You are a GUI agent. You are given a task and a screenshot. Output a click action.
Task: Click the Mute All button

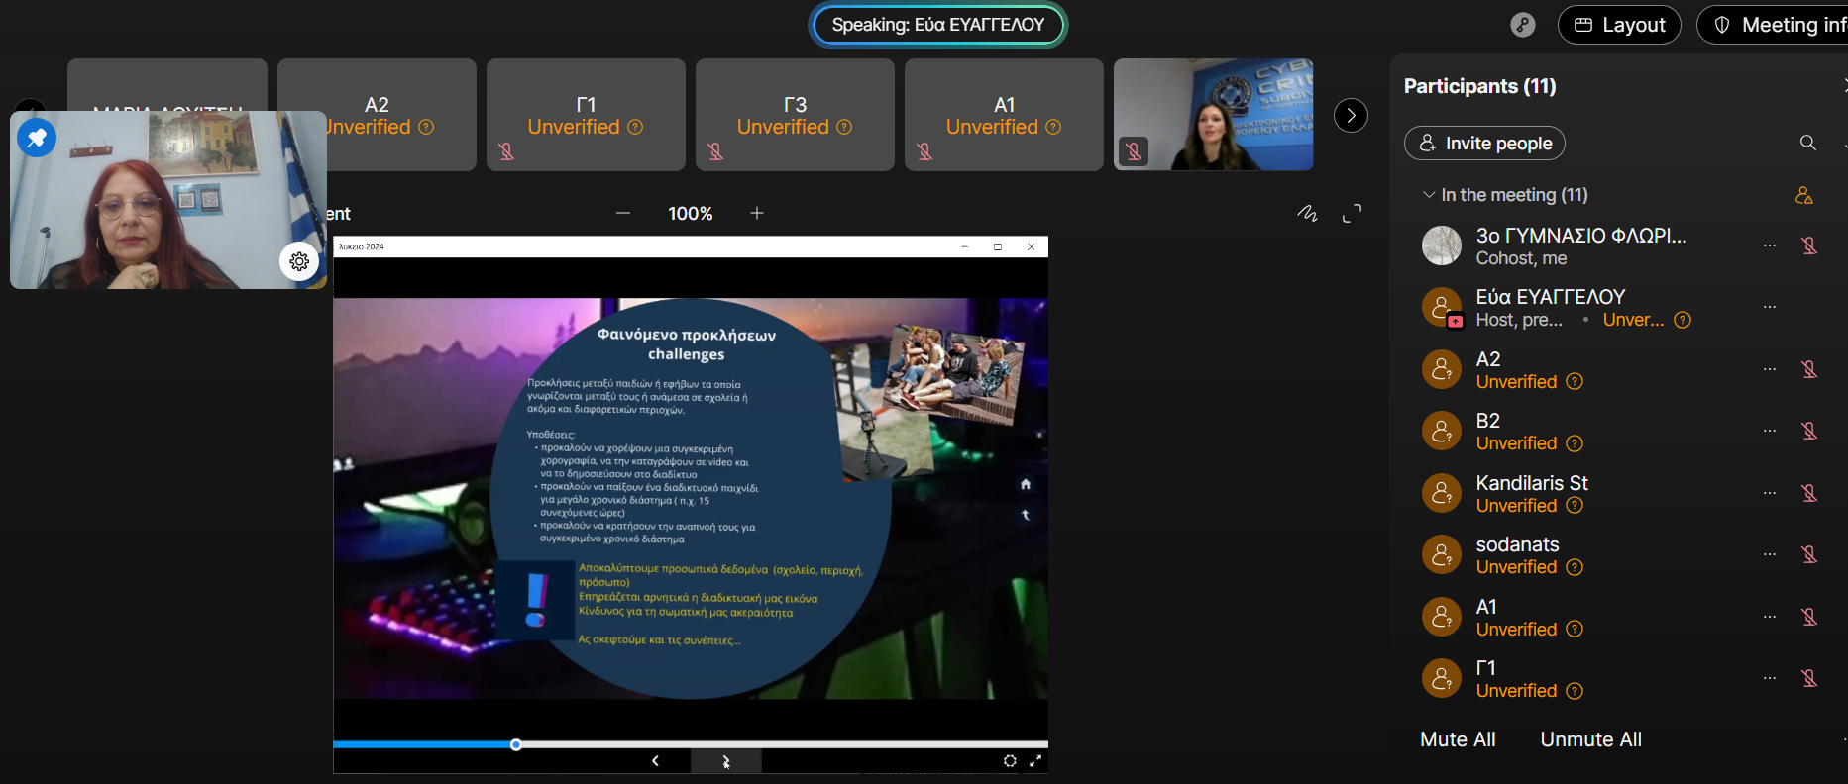pyautogui.click(x=1458, y=739)
